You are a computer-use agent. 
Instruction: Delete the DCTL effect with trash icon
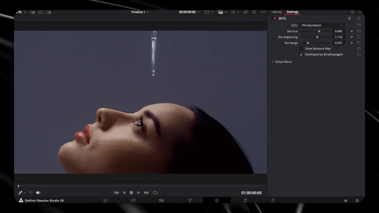[349, 18]
